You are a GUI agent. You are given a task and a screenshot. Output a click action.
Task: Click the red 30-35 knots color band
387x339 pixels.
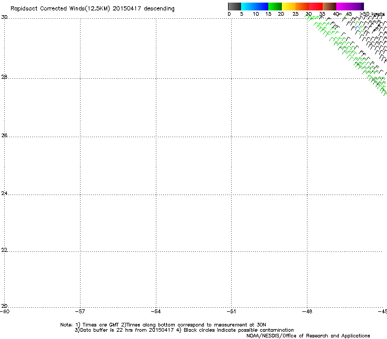[316, 6]
